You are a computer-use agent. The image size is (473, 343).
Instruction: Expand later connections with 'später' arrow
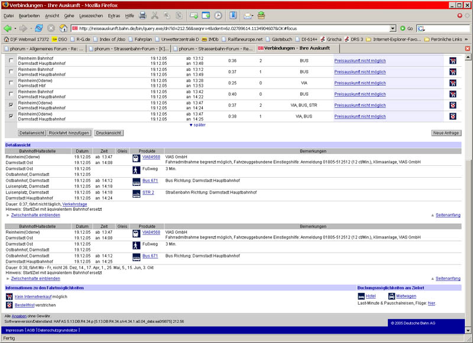[197, 125]
